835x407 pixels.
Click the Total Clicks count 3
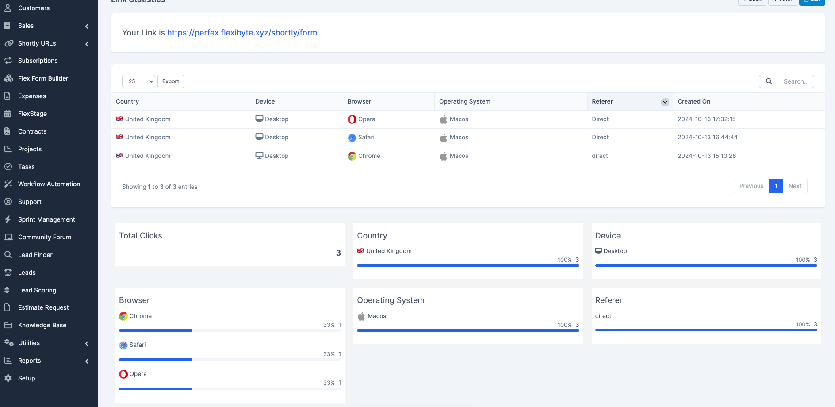338,253
